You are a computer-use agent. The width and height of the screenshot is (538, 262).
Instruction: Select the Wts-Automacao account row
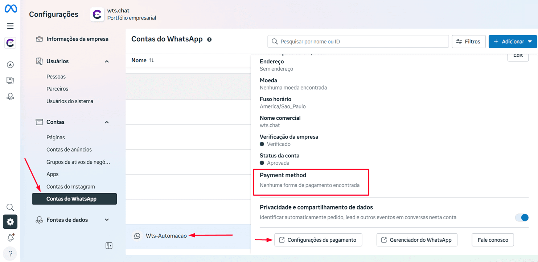(x=188, y=236)
